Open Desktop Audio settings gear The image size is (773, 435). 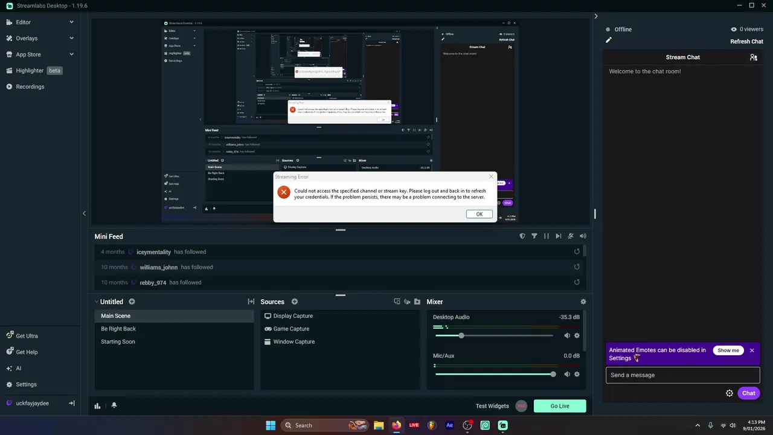tap(577, 335)
